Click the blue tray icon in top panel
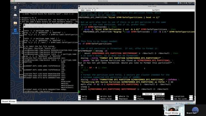Image resolution: width=206 pixels, height=116 pixels. tap(179, 3)
